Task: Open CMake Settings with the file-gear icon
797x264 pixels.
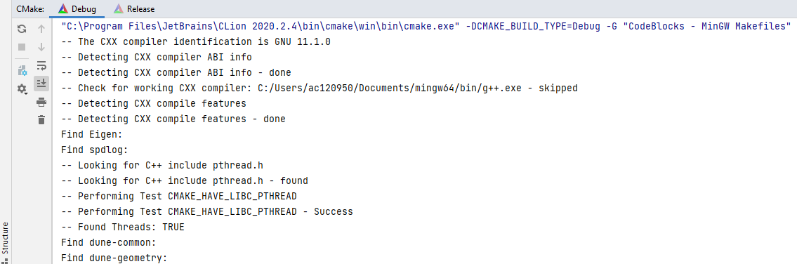Action: 22,70
